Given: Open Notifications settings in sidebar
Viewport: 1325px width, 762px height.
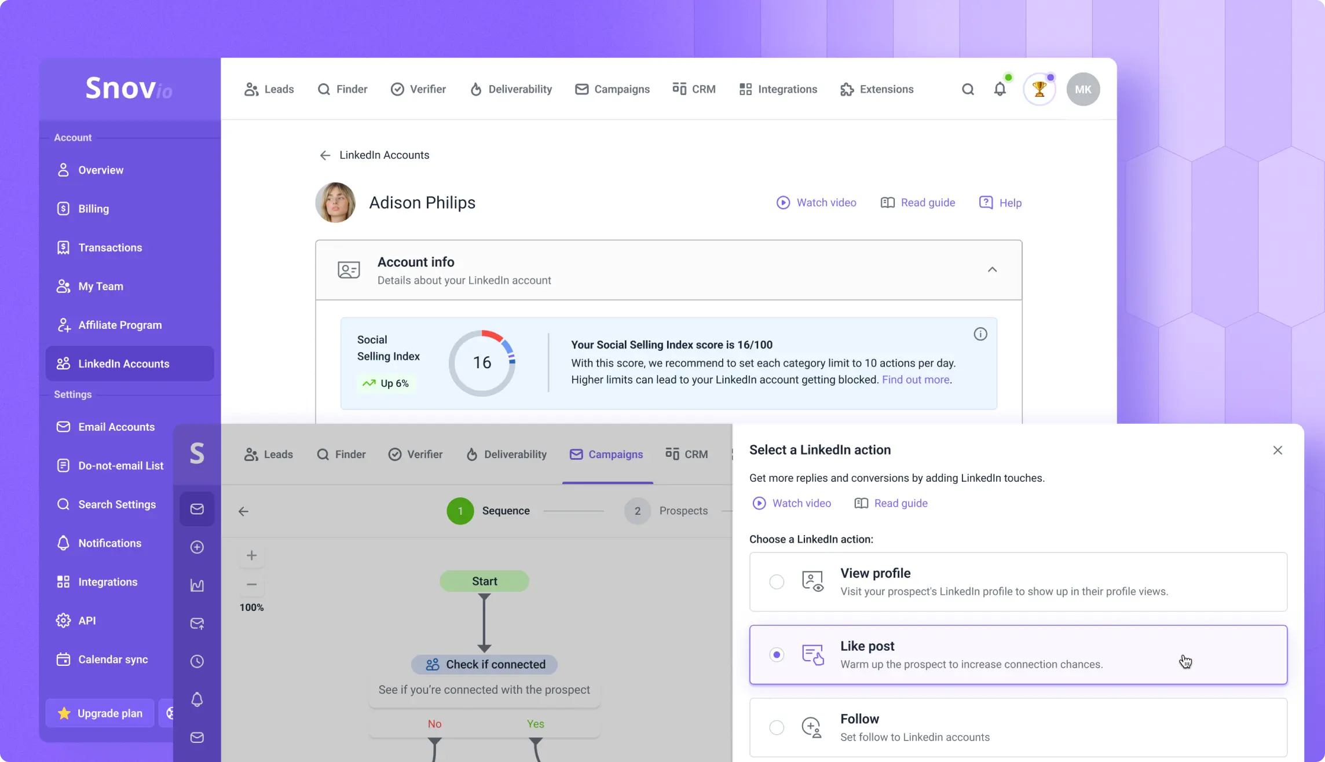Looking at the screenshot, I should pos(109,544).
